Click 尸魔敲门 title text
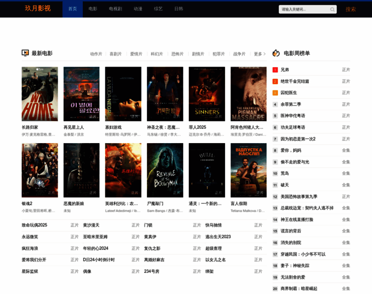 click(155, 204)
